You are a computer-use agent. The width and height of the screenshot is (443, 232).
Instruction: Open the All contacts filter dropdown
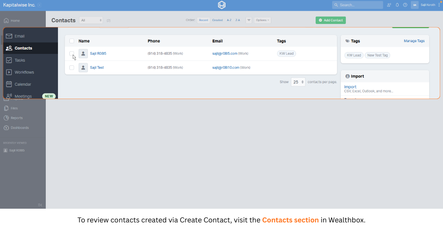coord(91,20)
